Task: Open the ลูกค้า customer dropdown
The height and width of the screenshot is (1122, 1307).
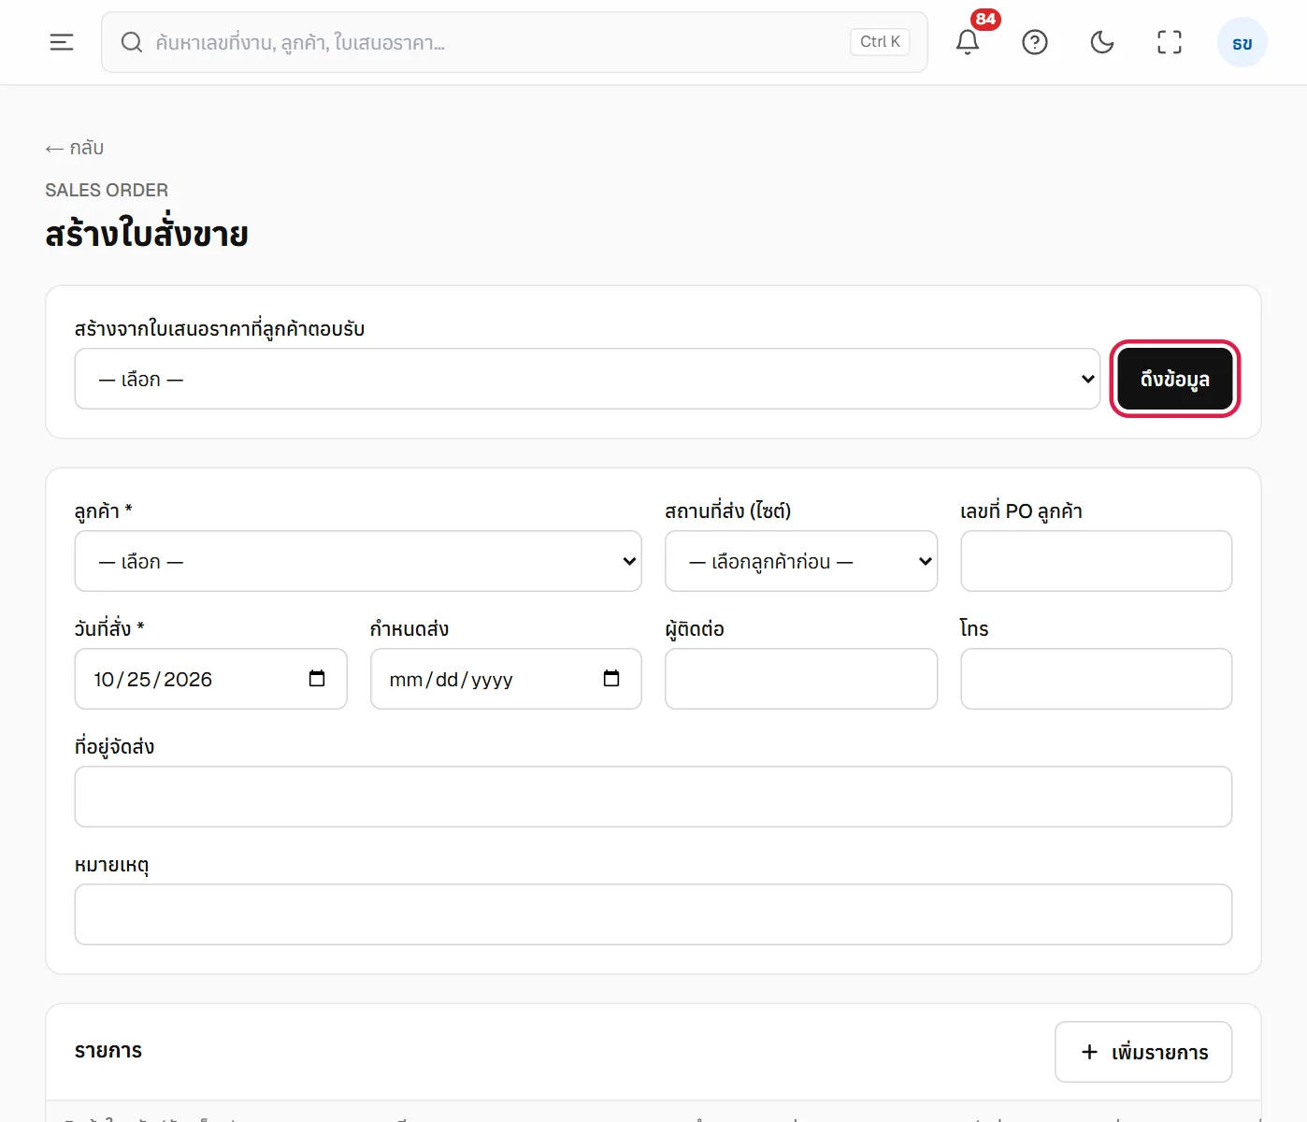Action: (358, 561)
